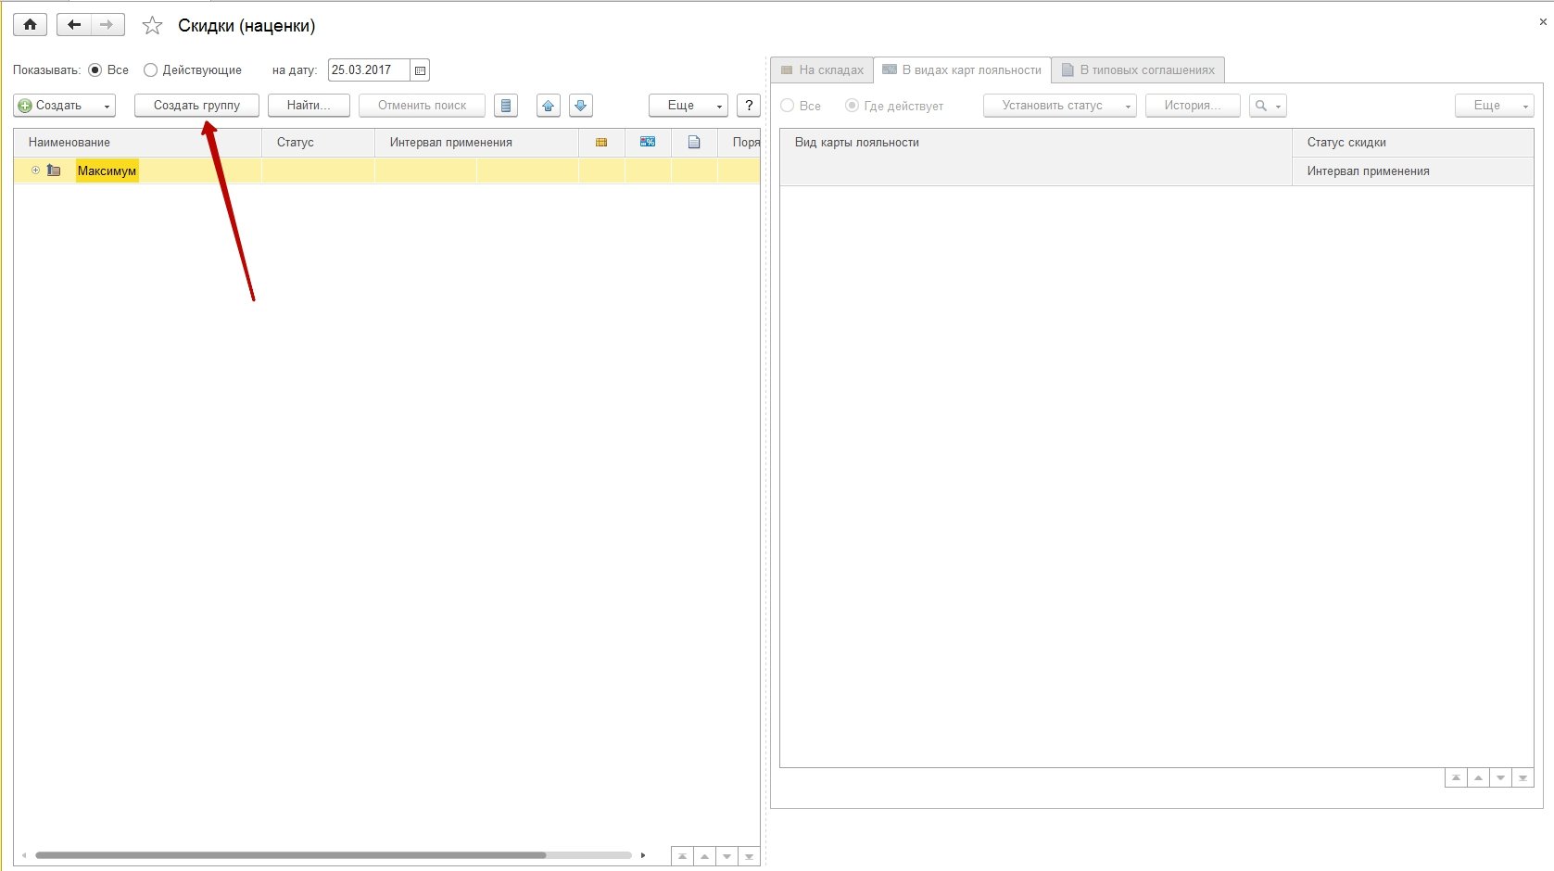
Task: Click the Home icon button
Action: (30, 25)
